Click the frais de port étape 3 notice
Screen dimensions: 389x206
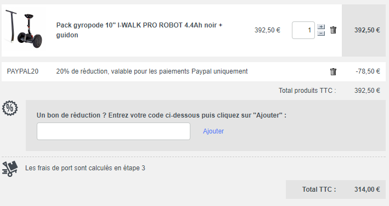85,168
